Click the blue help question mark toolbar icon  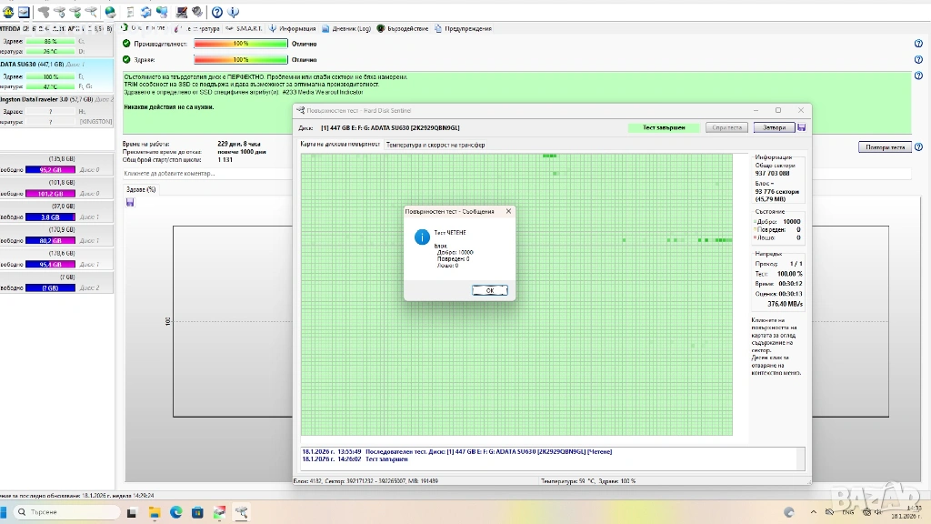(x=217, y=12)
